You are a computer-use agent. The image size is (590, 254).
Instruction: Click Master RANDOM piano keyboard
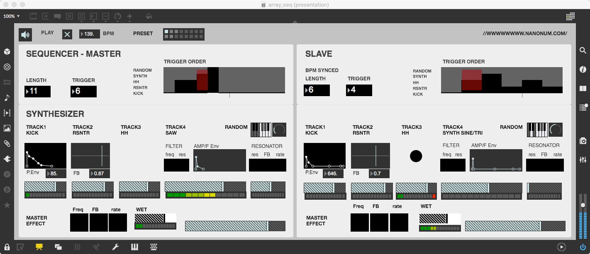click(261, 130)
